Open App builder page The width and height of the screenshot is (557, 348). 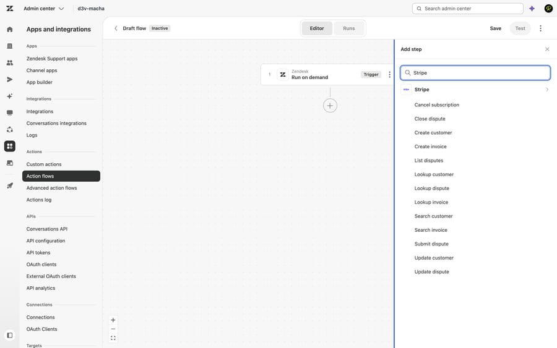coord(40,82)
